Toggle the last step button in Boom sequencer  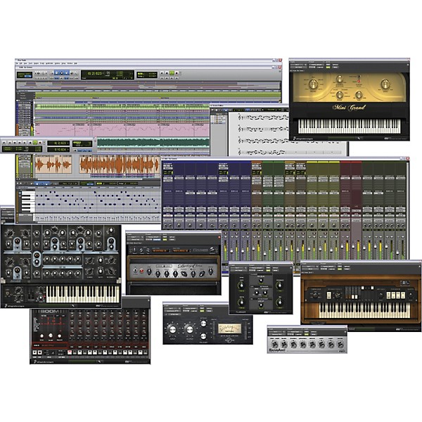tap(146, 352)
